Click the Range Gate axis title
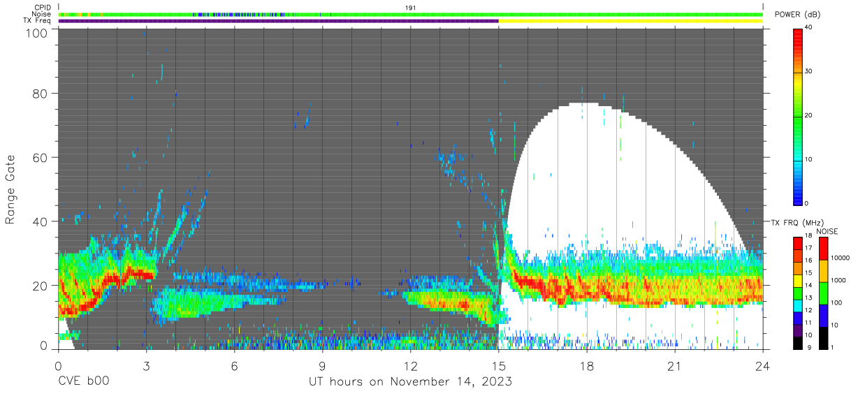 pyautogui.click(x=10, y=189)
